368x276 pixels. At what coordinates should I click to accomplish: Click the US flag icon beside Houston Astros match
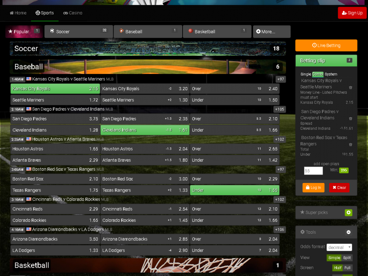point(29,139)
